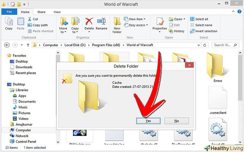This screenshot has height=152, width=244.
Task: Choose Paste shortcut in the ribbon
Action: click(x=41, y=31)
